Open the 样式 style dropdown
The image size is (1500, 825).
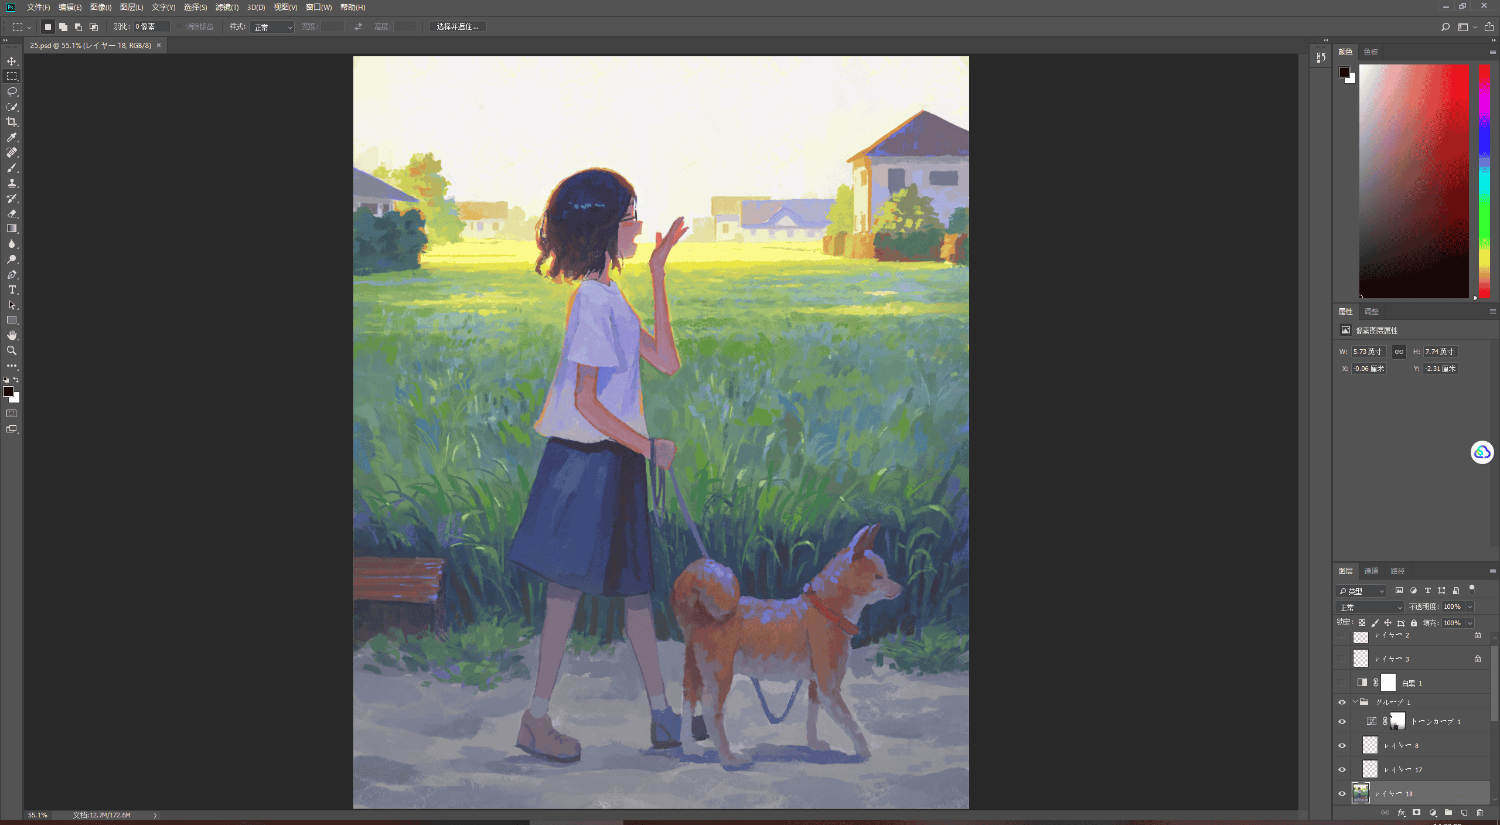pyautogui.click(x=272, y=27)
